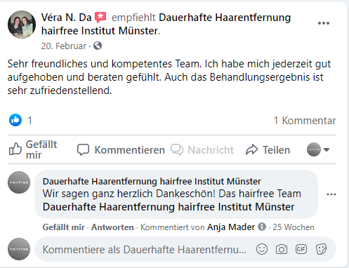Click the Kommentieren button

click(121, 149)
